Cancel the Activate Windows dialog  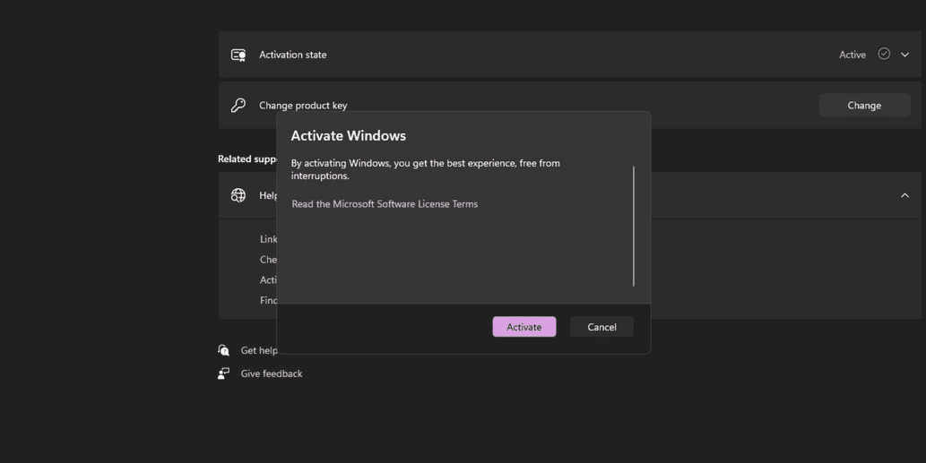(x=601, y=327)
